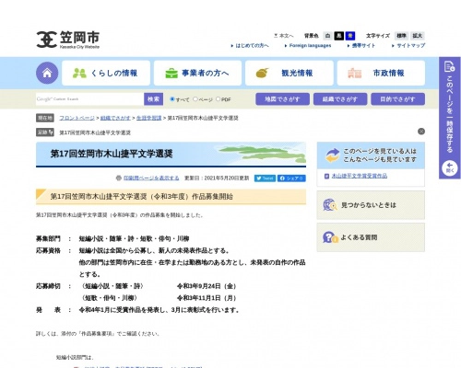
Task: Click 地図でさがす button
Action: click(x=282, y=99)
